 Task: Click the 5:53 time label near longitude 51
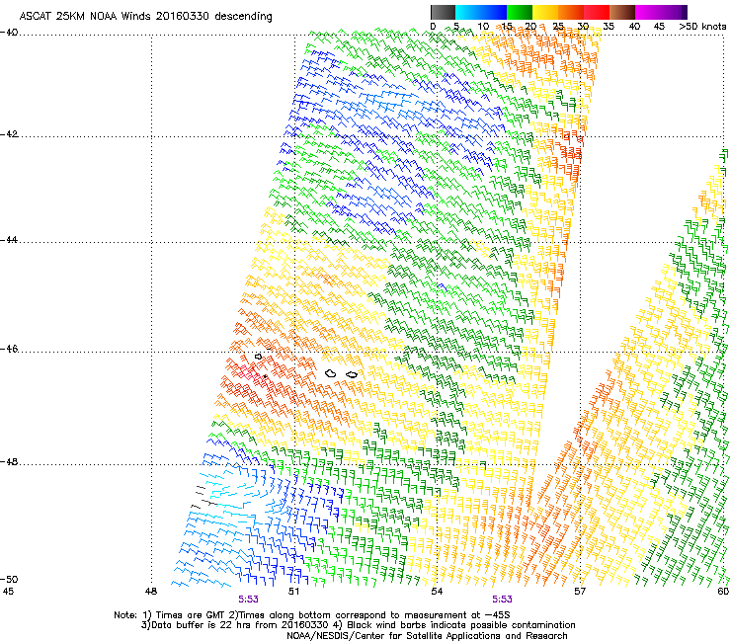coord(248,600)
